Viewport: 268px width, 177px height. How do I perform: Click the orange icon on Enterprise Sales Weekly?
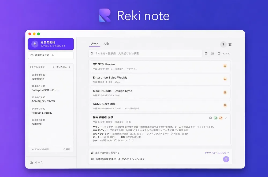pos(225,79)
